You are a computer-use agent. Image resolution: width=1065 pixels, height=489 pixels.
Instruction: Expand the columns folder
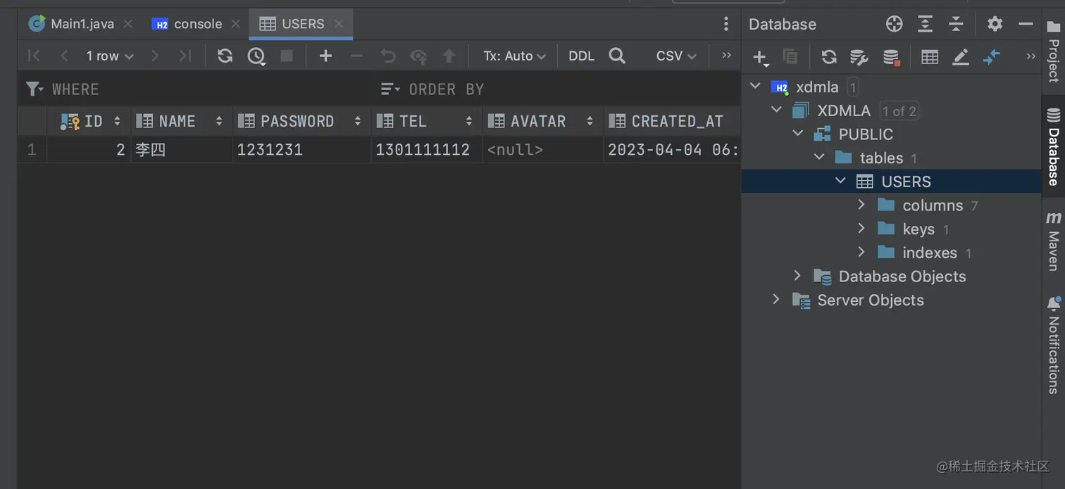861,205
